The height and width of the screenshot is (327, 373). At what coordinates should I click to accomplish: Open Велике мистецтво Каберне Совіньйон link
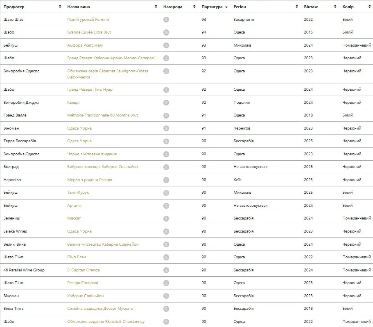point(103,244)
